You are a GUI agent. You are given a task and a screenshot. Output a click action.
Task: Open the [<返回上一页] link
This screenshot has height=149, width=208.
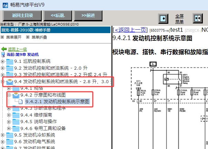click(x=130, y=30)
